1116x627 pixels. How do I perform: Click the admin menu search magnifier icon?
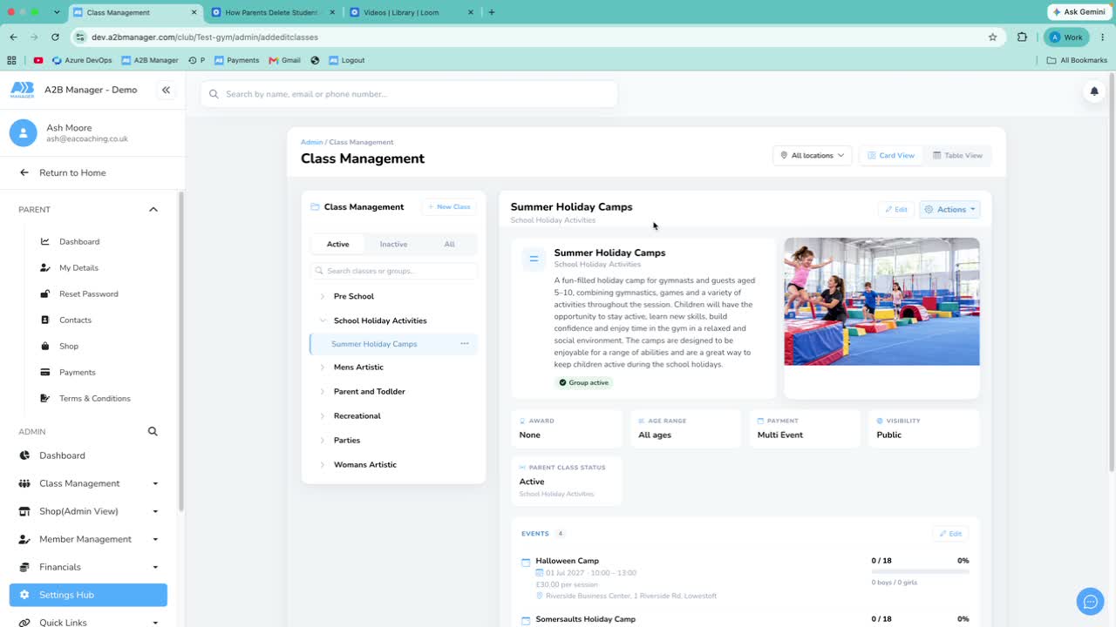[153, 431]
